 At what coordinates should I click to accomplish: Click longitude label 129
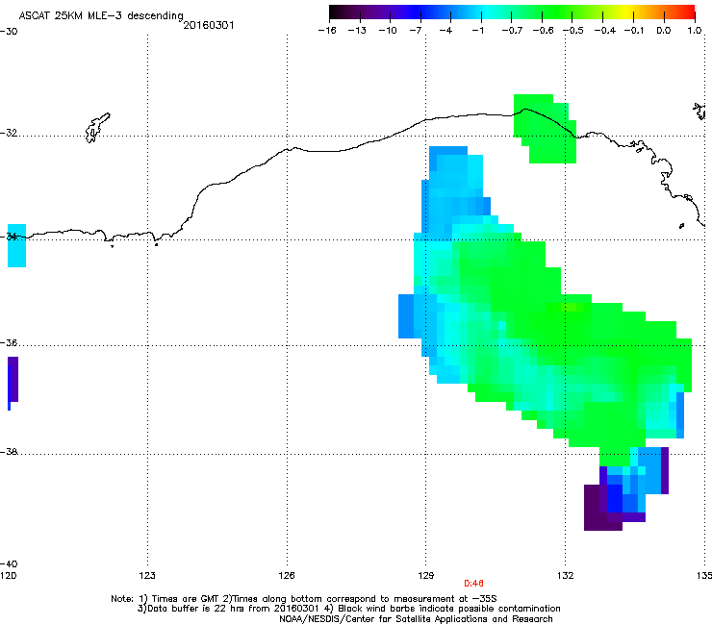pos(426,576)
